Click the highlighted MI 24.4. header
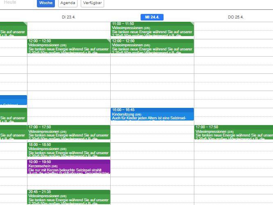273x205 pixels. point(152,17)
